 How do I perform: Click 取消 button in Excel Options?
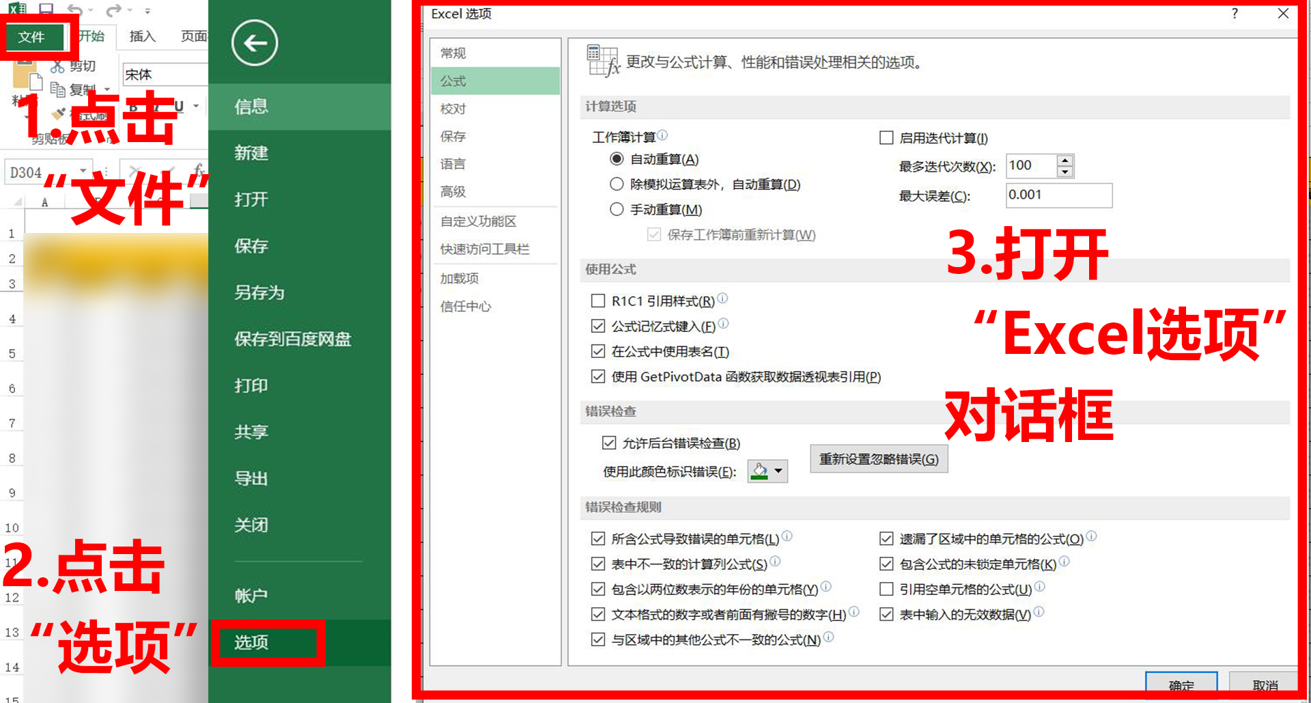pyautogui.click(x=1265, y=685)
